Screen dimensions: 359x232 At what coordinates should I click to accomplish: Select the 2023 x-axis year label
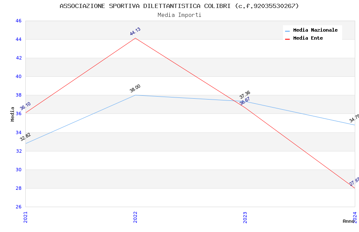245,217
